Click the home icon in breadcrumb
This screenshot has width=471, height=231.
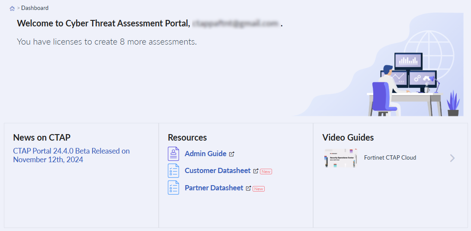point(12,8)
